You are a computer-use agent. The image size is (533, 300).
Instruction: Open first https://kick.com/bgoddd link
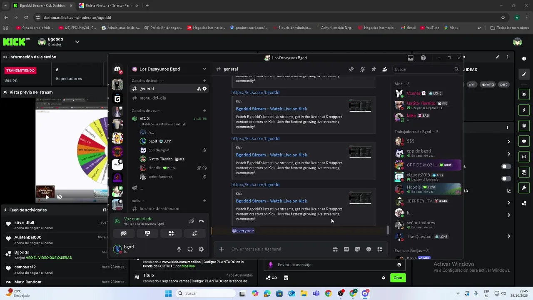pos(255,92)
